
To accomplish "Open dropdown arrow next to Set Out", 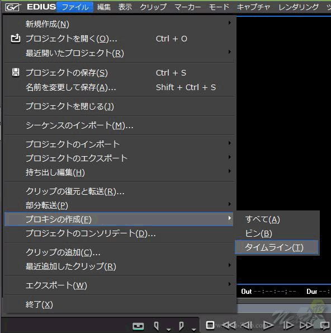I will [193, 330].
